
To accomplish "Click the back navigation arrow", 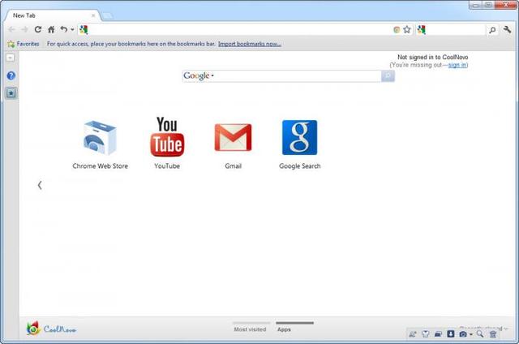I will point(11,30).
